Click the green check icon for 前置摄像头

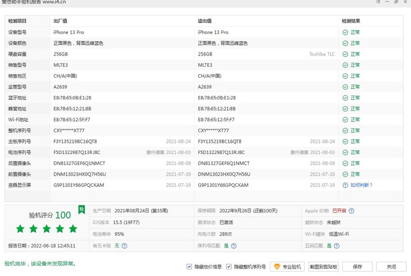click(x=345, y=174)
